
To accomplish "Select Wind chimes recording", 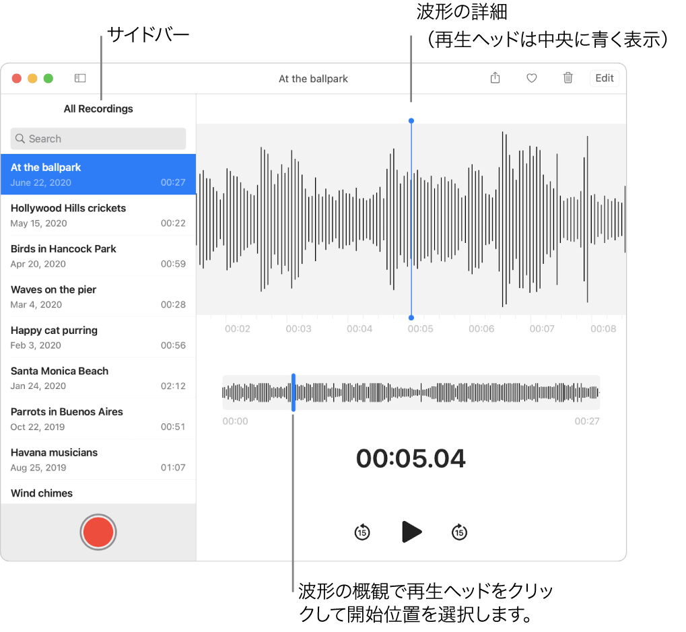I will tap(98, 493).
